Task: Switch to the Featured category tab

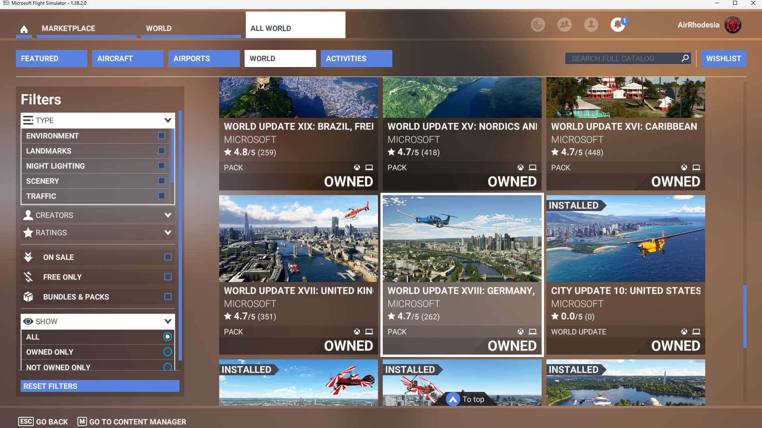Action: 52,58
